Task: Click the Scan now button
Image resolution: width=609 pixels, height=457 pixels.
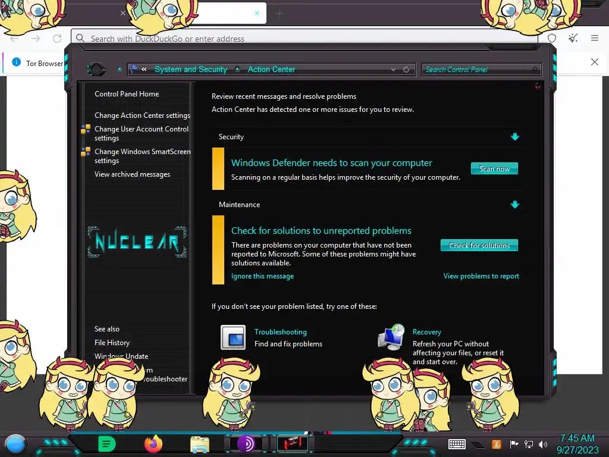Action: click(494, 168)
